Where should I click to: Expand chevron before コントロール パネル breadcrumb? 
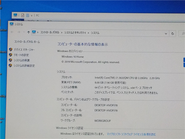click(38, 32)
